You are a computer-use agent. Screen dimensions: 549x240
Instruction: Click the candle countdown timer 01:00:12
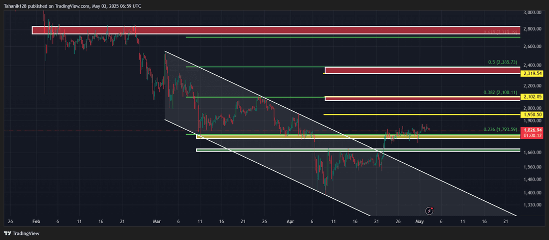[533, 135]
